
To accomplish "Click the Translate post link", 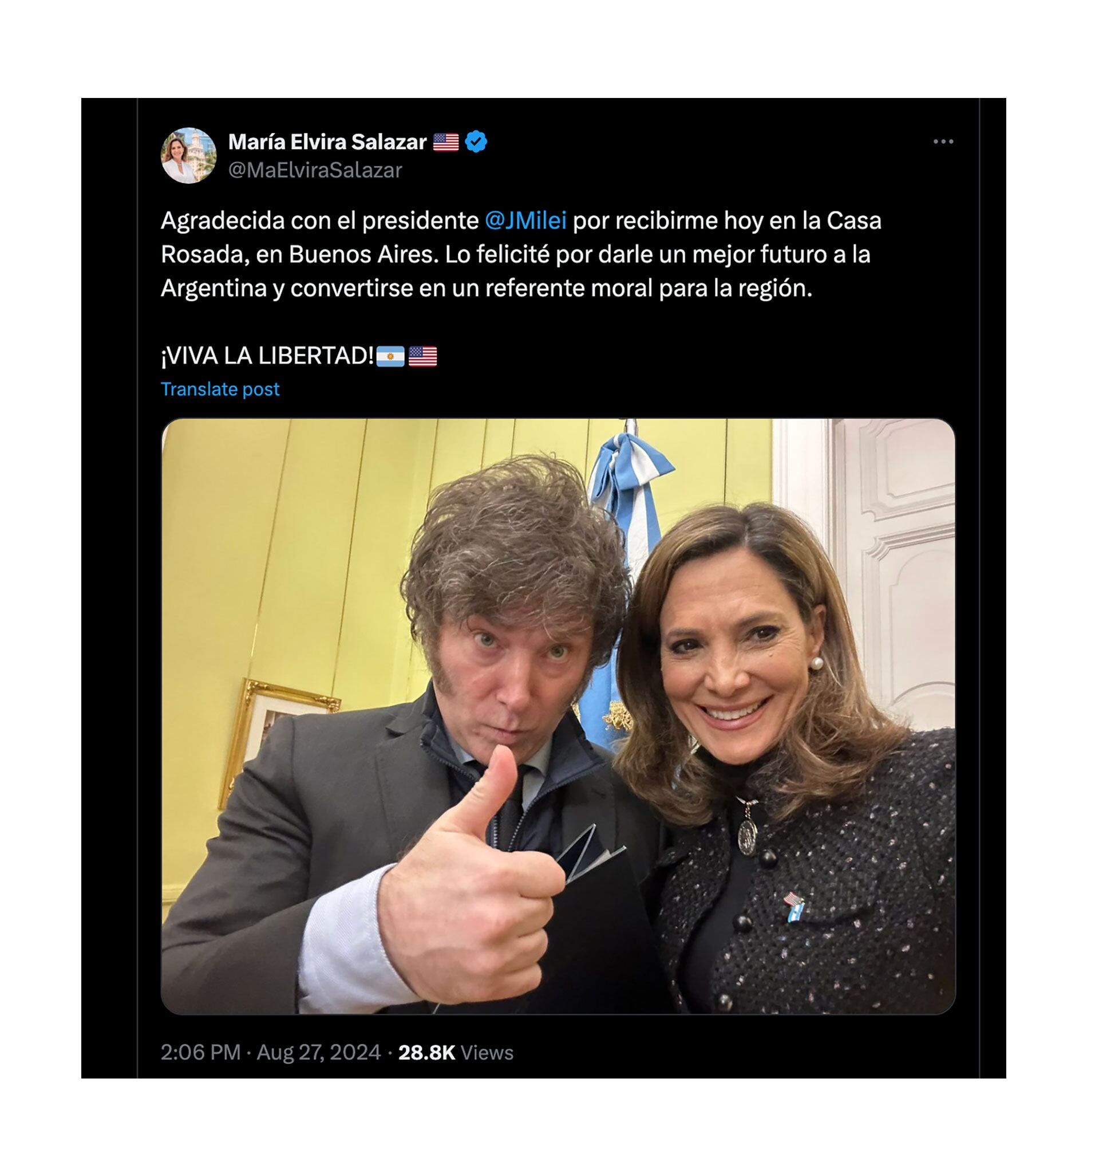I will [x=220, y=389].
